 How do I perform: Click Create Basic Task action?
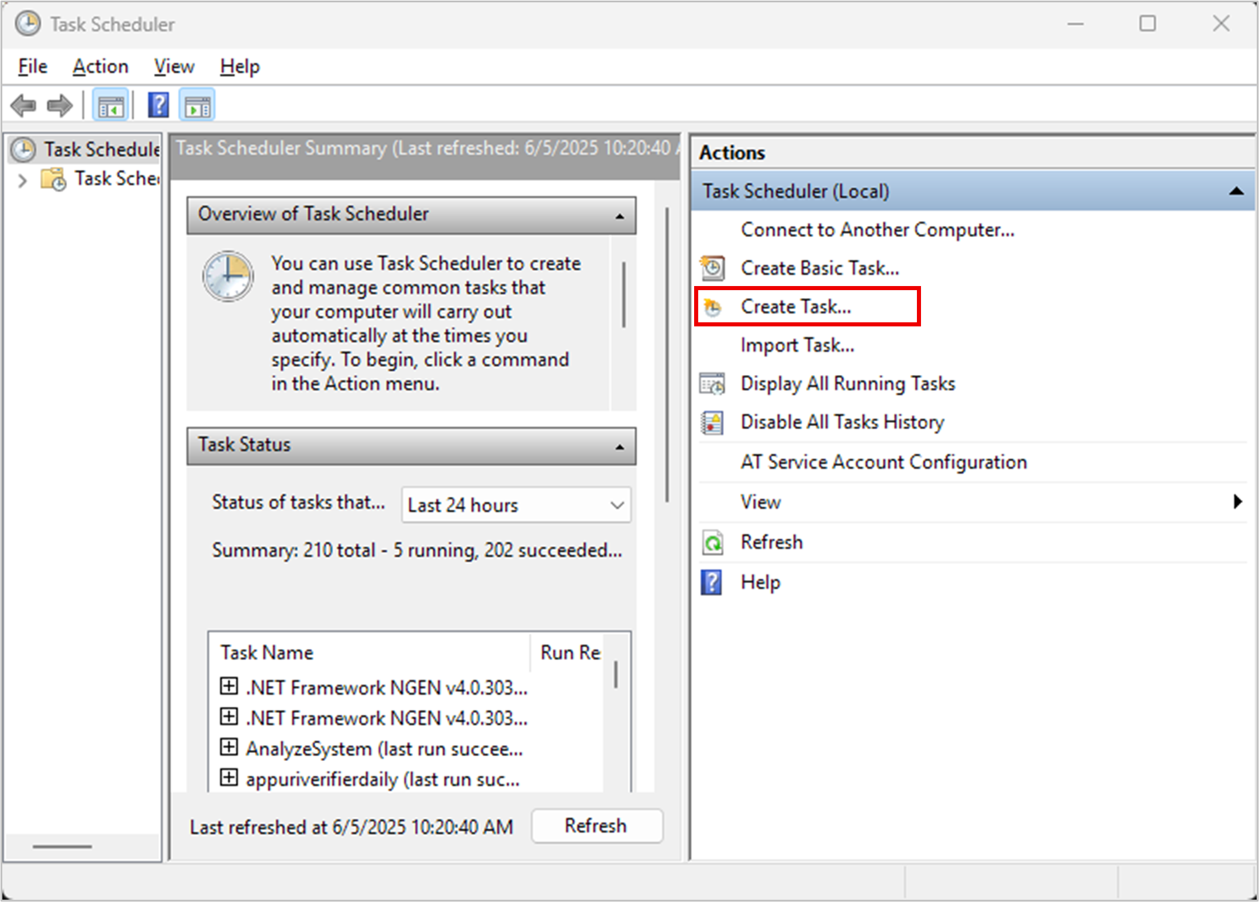pos(819,268)
